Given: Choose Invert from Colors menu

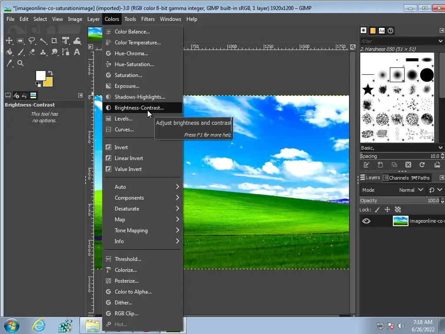Looking at the screenshot, I should click(x=143, y=147).
